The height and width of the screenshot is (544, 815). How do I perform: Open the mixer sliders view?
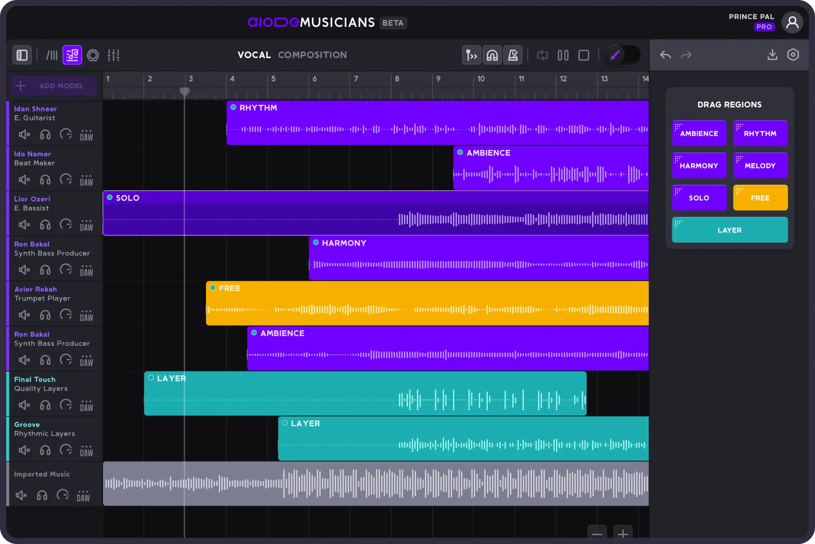click(114, 55)
